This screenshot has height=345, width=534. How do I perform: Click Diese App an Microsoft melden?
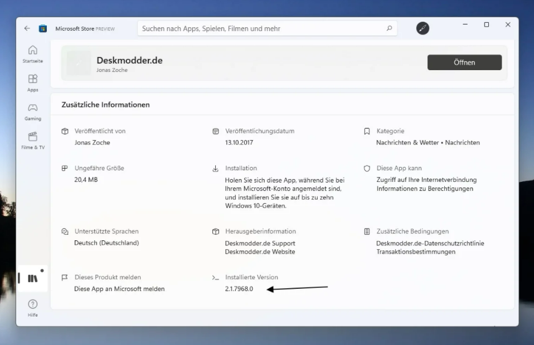click(119, 289)
